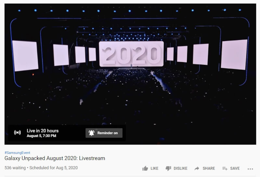
Task: Click the SAVE text label
Action: coord(235,168)
